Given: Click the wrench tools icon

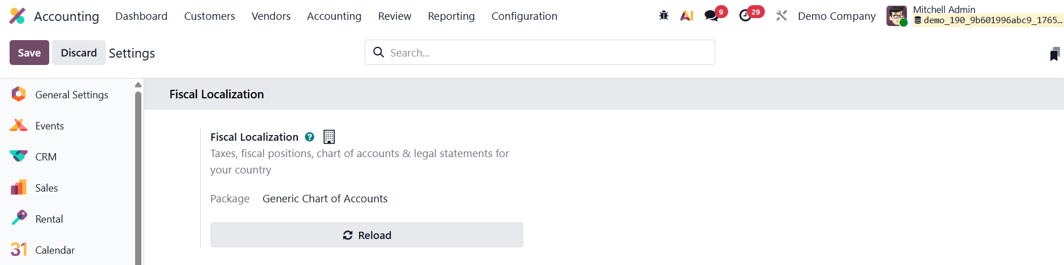Looking at the screenshot, I should coord(781,16).
